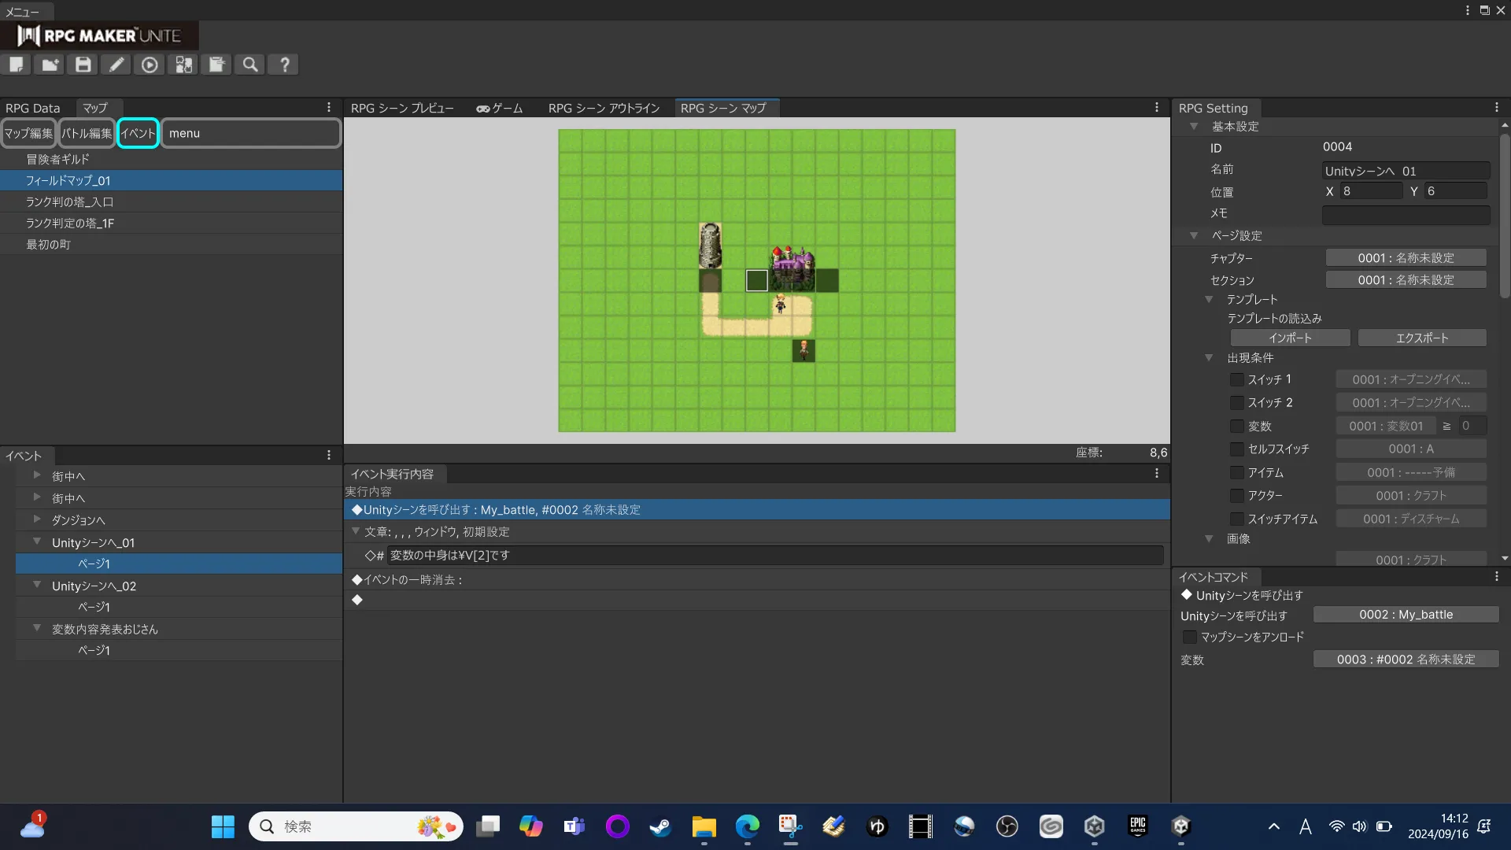Click the 名前 input field Unityシーンへ_01
This screenshot has height=850, width=1511.
pyautogui.click(x=1406, y=171)
